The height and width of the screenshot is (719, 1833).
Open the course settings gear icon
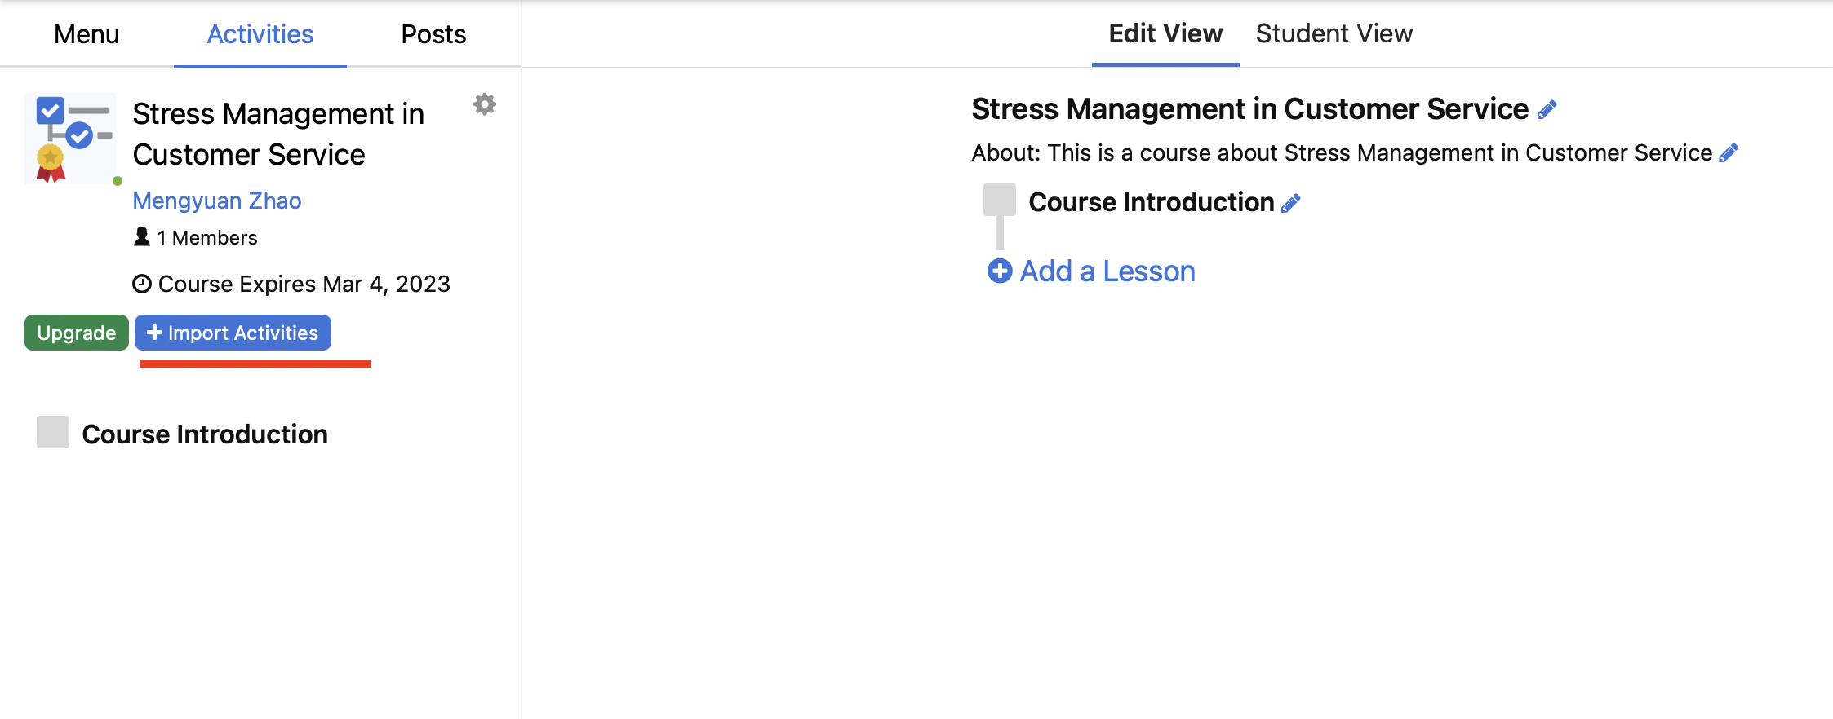(x=485, y=104)
